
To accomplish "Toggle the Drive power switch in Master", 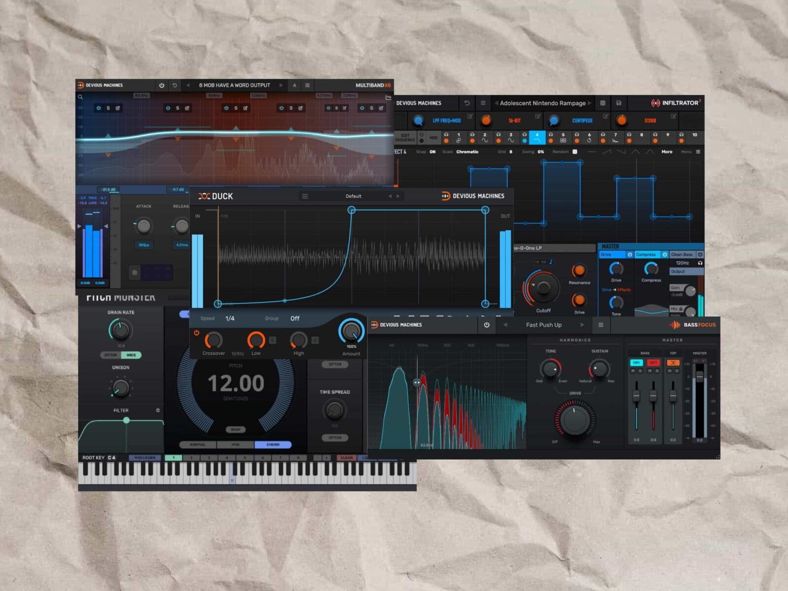I will 629,254.
